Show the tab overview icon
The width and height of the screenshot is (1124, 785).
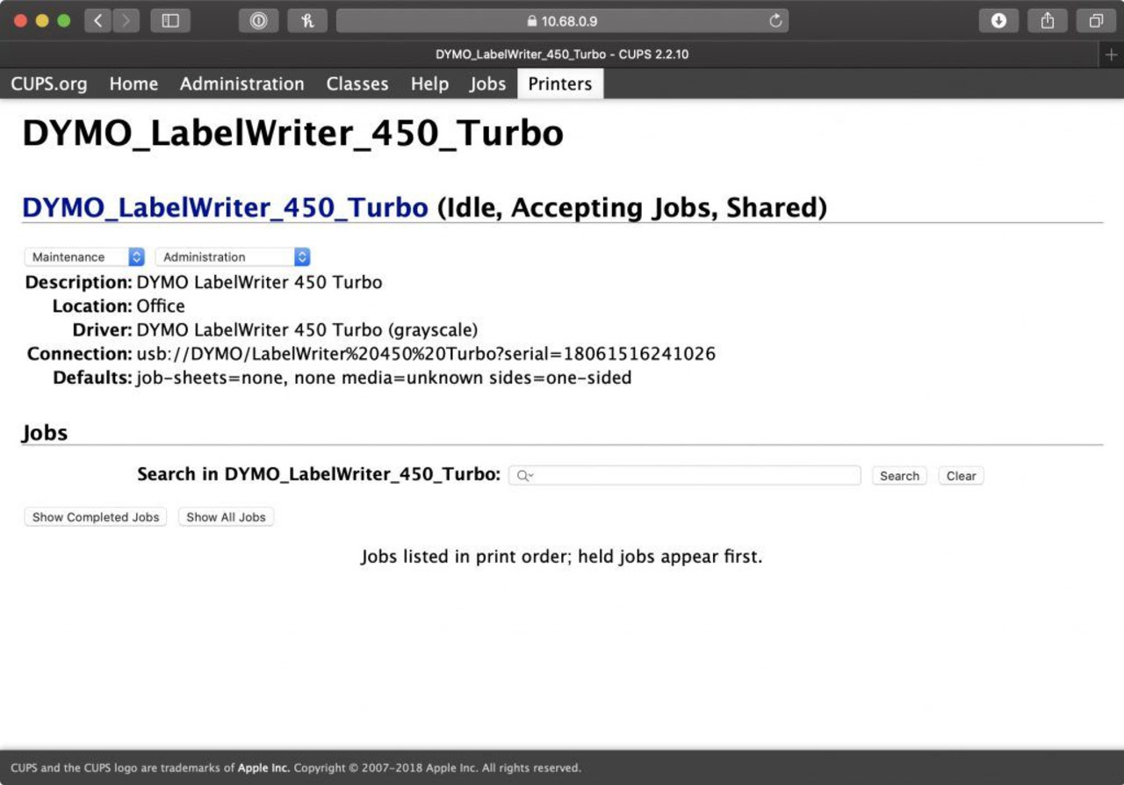(1096, 20)
